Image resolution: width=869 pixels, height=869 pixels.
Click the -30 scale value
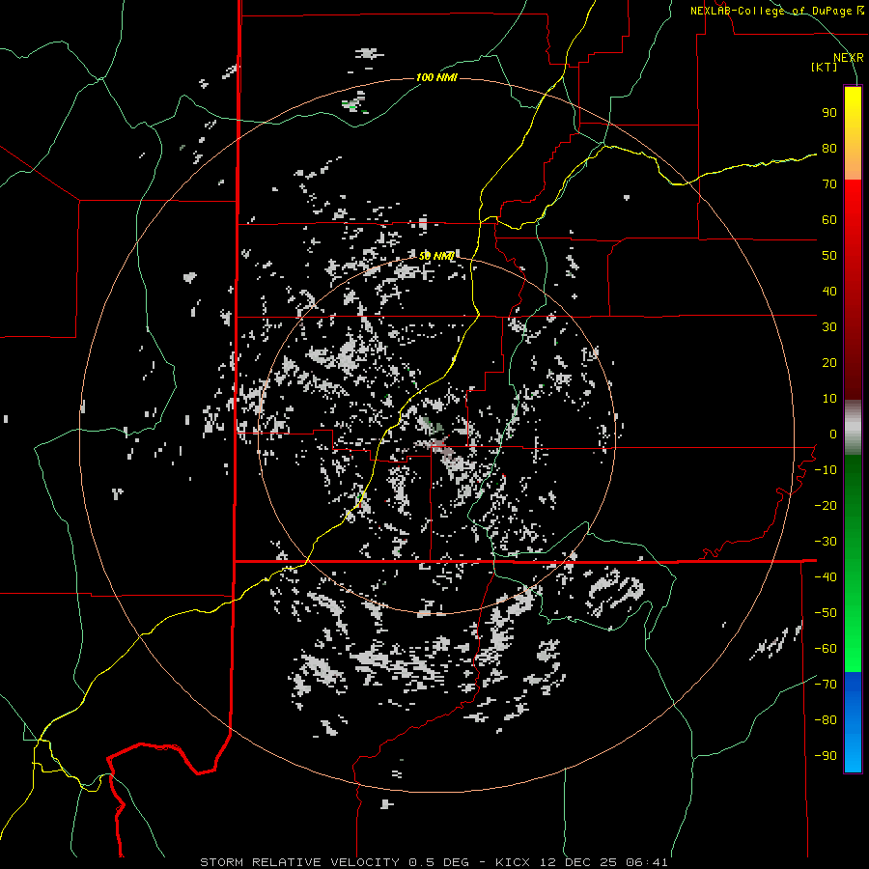point(826,542)
